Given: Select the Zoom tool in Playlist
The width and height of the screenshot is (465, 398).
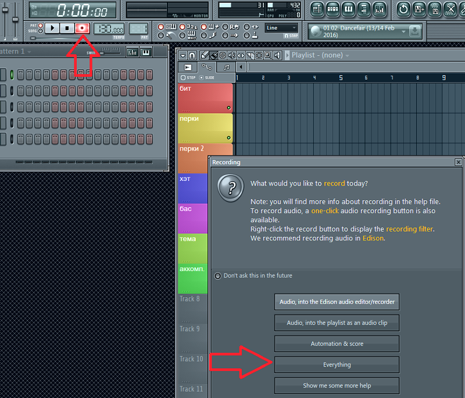Looking at the screenshot, I should click(x=268, y=55).
